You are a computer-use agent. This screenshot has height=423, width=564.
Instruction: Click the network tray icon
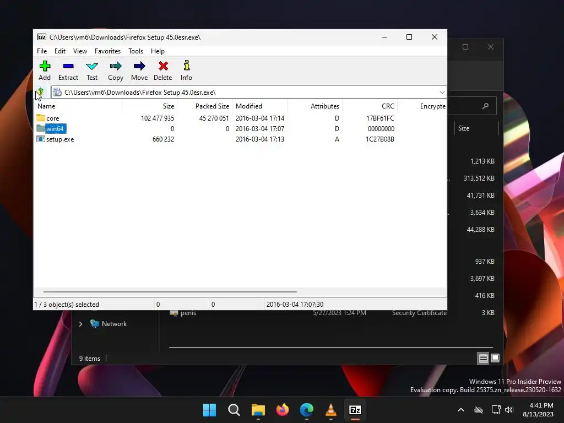point(496,410)
